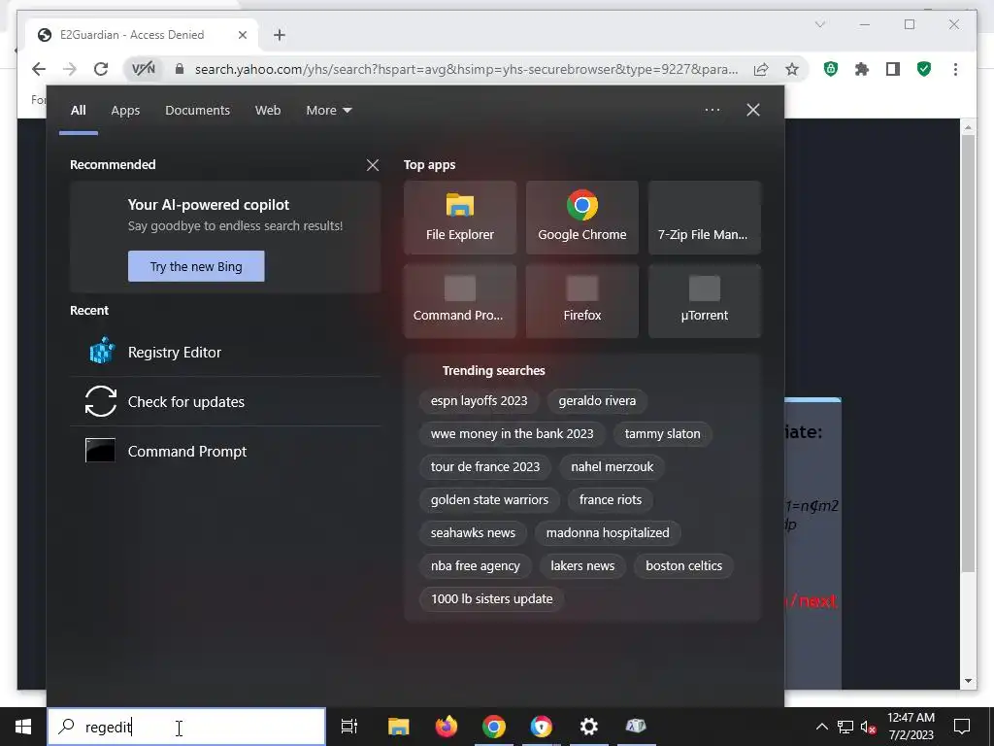
Task: Open search panel options ellipsis
Action: [x=712, y=110]
